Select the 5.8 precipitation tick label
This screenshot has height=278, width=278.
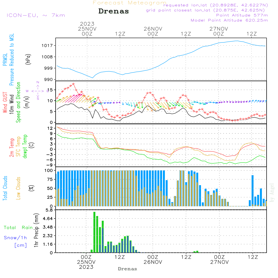click(x=49, y=210)
